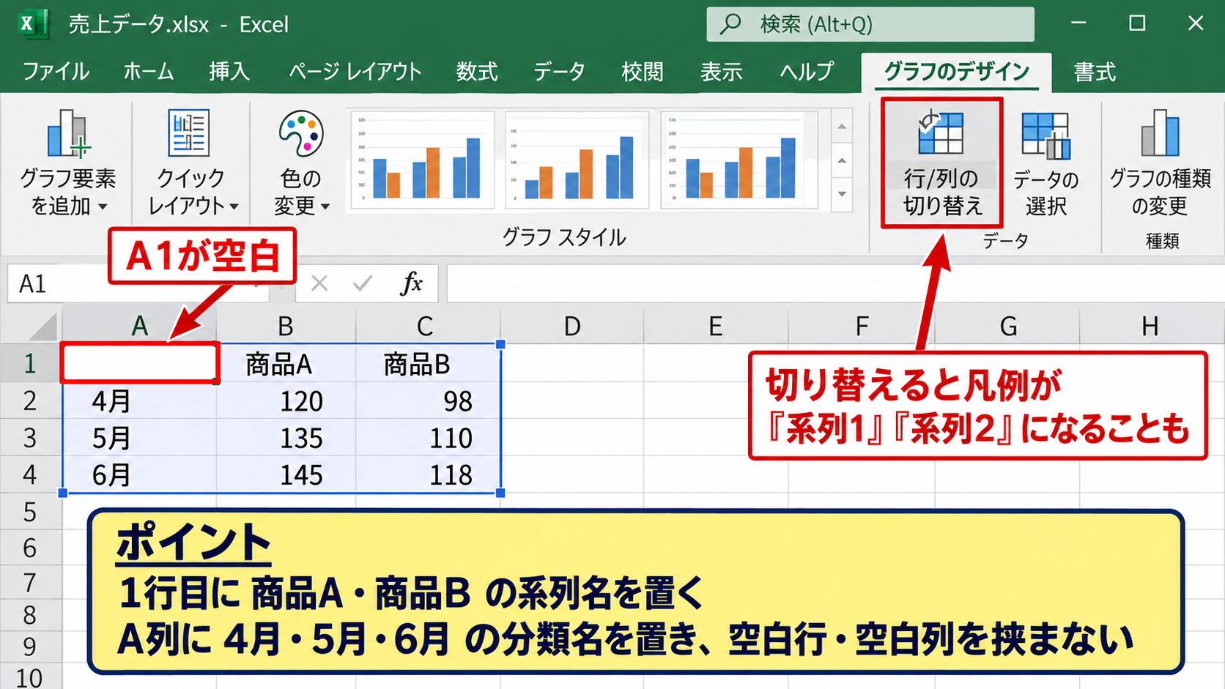Select column B header
Screen dimensions: 1225x689
point(286,326)
